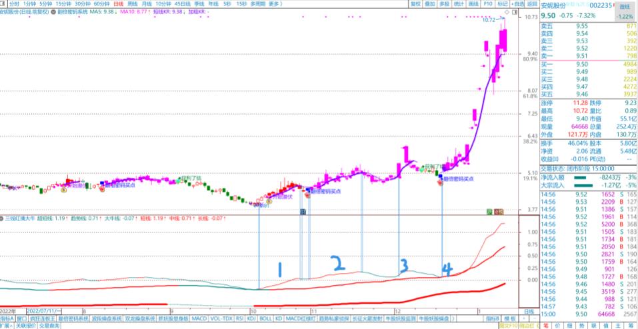The height and width of the screenshot is (329, 638).
Task: Select the 5分钟 period
Action: click(x=46, y=3)
